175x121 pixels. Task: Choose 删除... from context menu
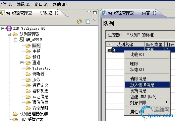[x=147, y=64]
